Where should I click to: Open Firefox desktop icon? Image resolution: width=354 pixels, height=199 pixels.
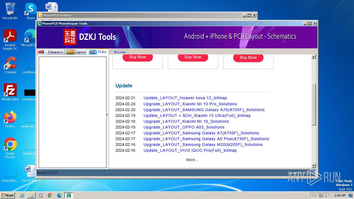coord(10,119)
